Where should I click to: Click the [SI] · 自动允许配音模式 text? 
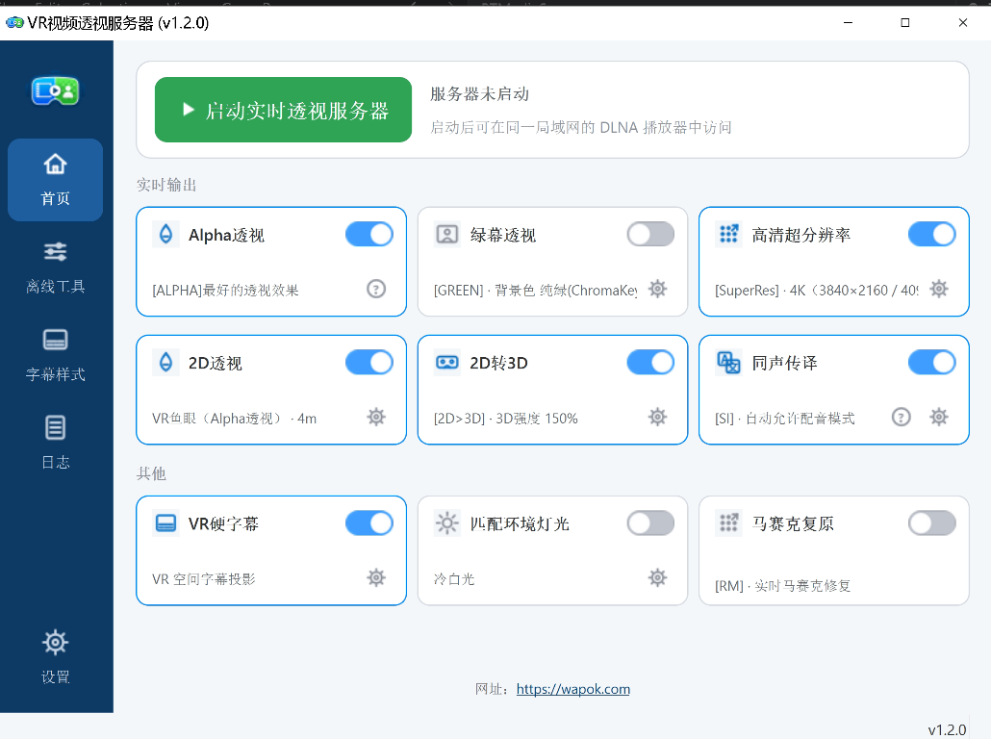coord(785,419)
